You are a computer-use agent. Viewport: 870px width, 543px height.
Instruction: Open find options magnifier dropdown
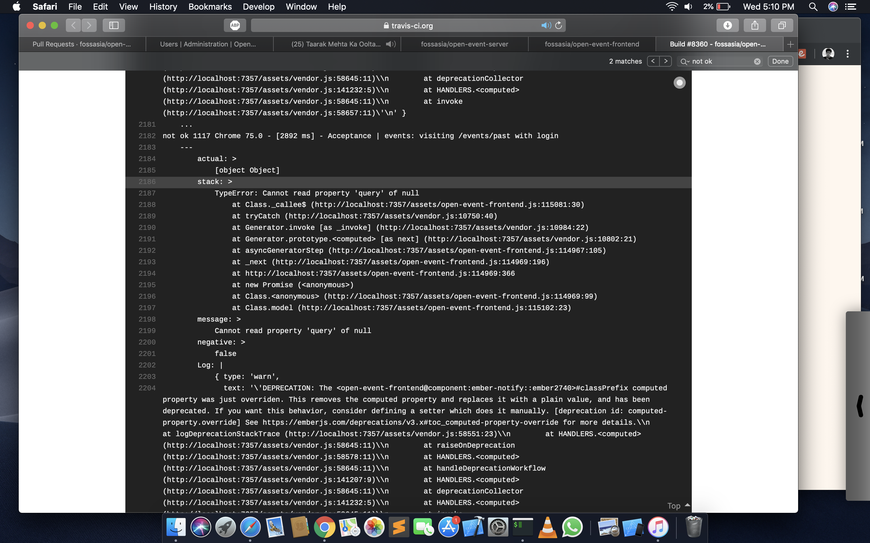tap(685, 62)
